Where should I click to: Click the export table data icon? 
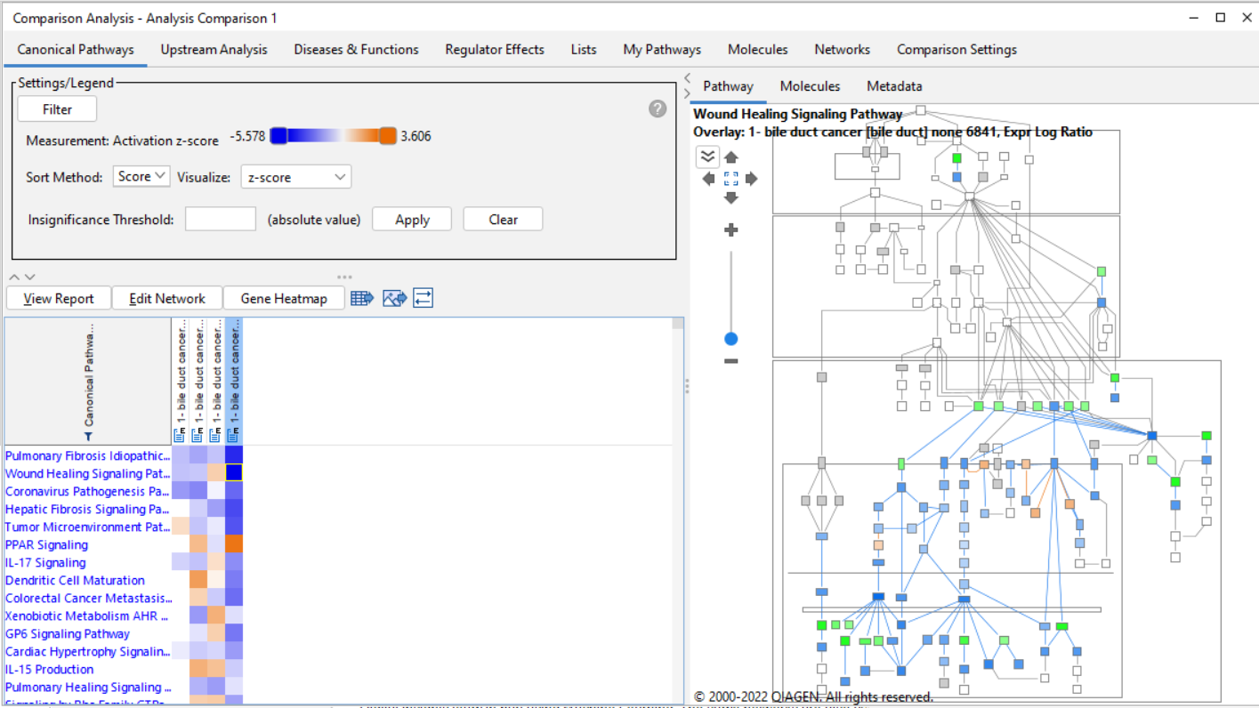(362, 298)
